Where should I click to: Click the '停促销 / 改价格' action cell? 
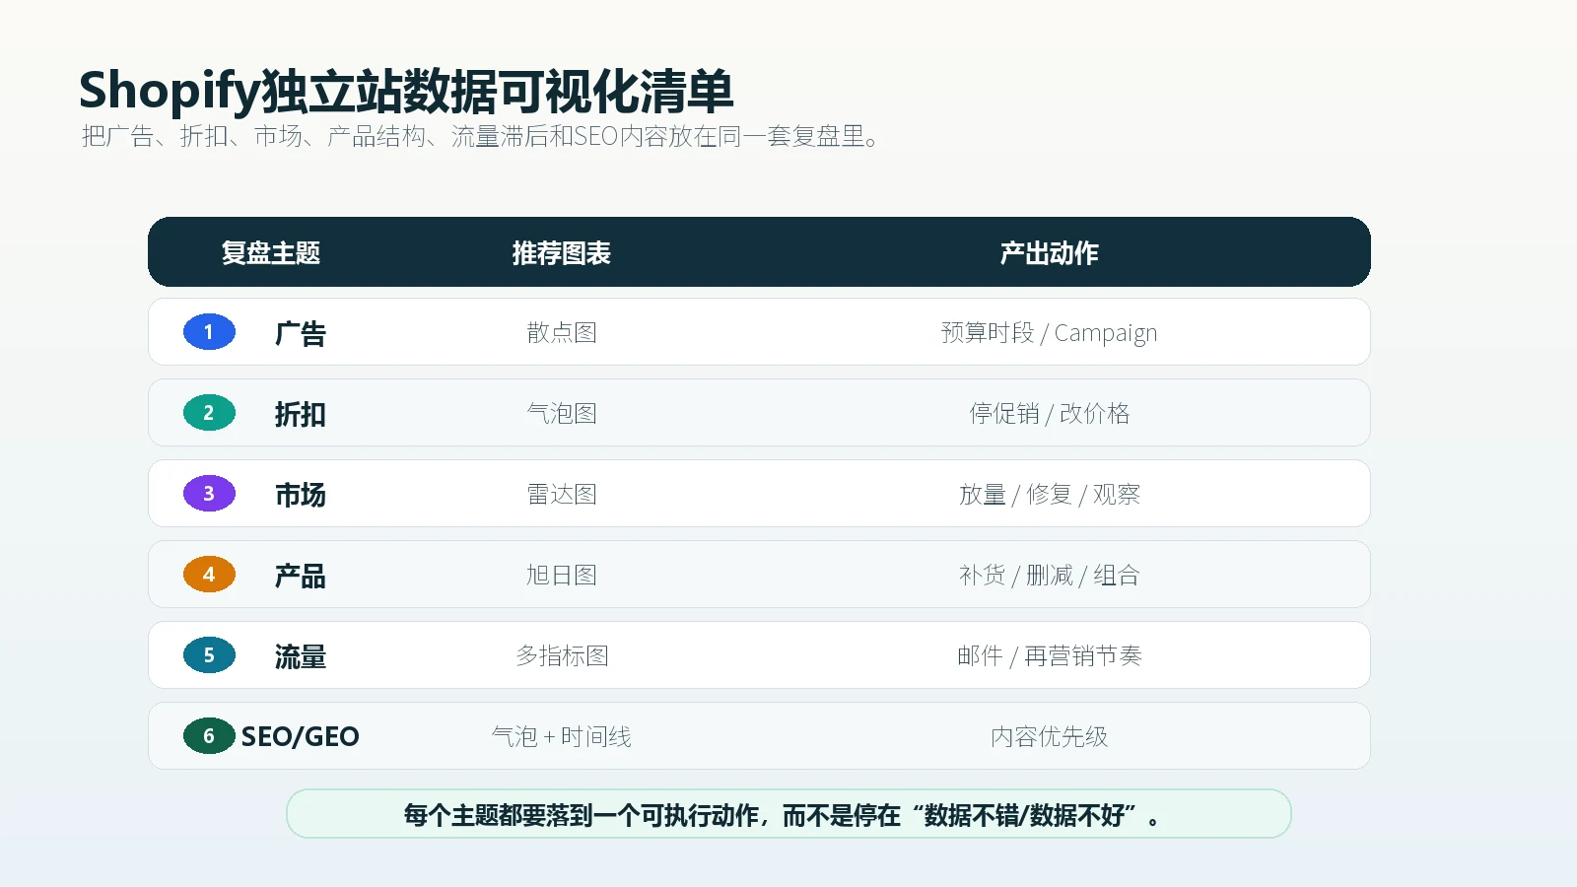point(1050,414)
